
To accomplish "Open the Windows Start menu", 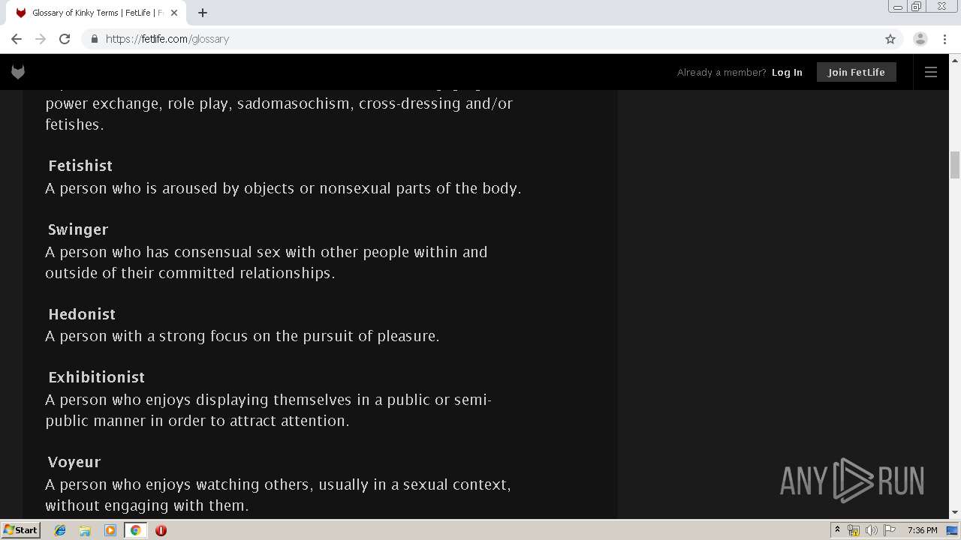I will click(x=20, y=530).
